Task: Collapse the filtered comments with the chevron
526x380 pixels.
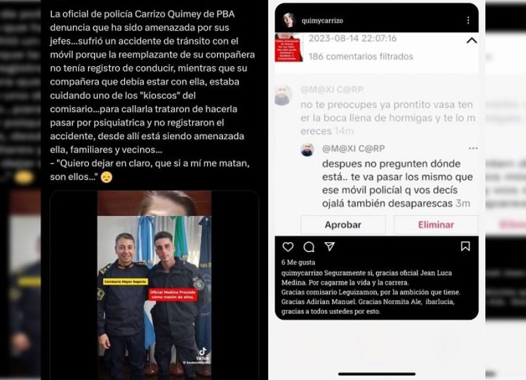Action: coord(471,41)
